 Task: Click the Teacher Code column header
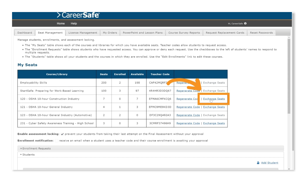coord(160,74)
